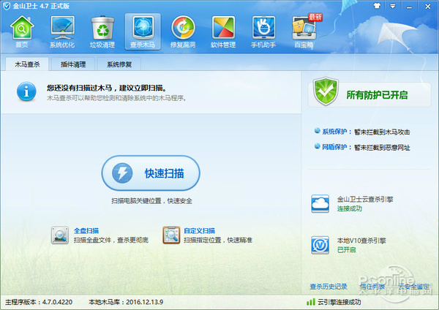Open 垃圾清理 trash cleanup
439x310 pixels.
click(x=102, y=31)
